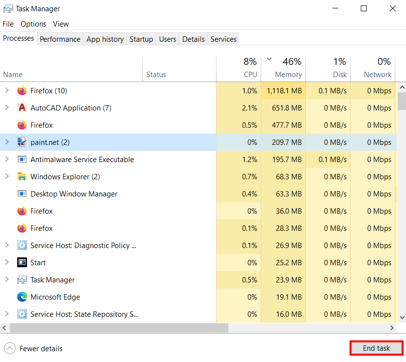Expand the Start process row
Screen dimensions: 406x362
pos(7,262)
